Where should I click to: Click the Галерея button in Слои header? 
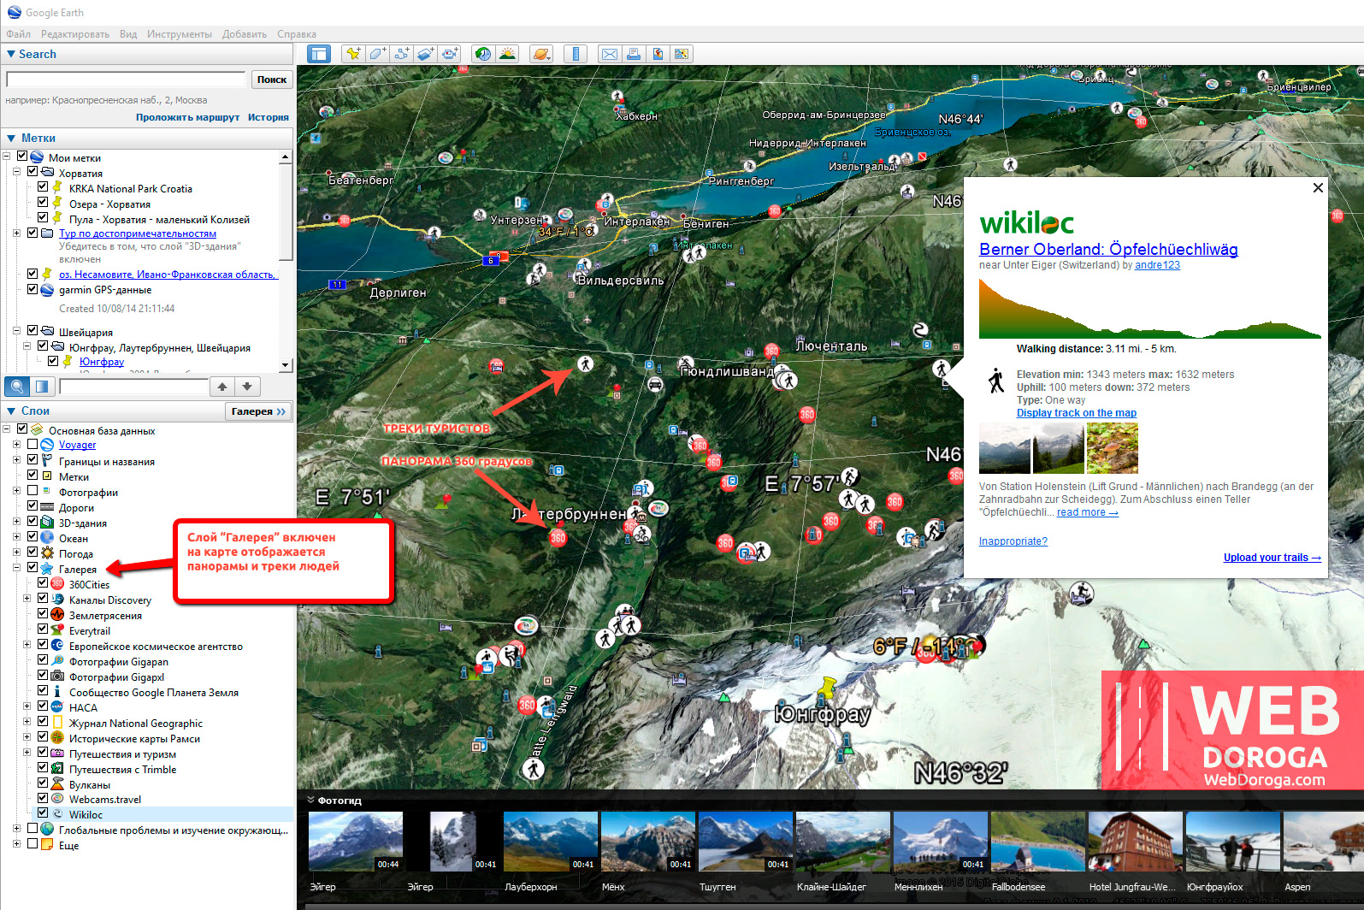click(x=258, y=411)
